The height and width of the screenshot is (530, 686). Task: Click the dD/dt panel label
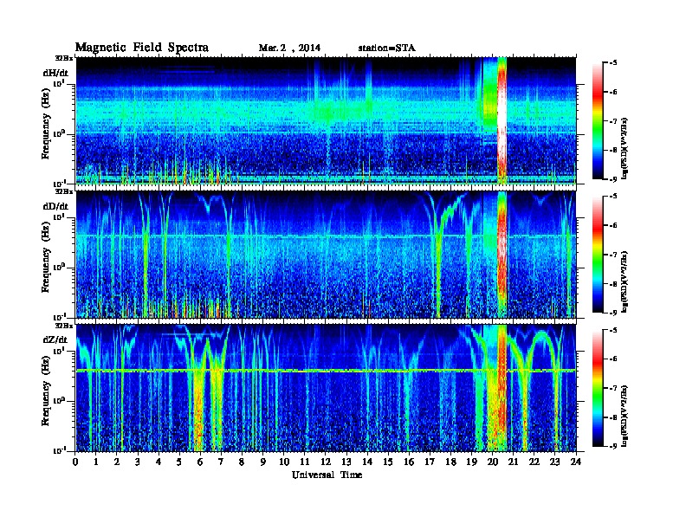(x=55, y=206)
